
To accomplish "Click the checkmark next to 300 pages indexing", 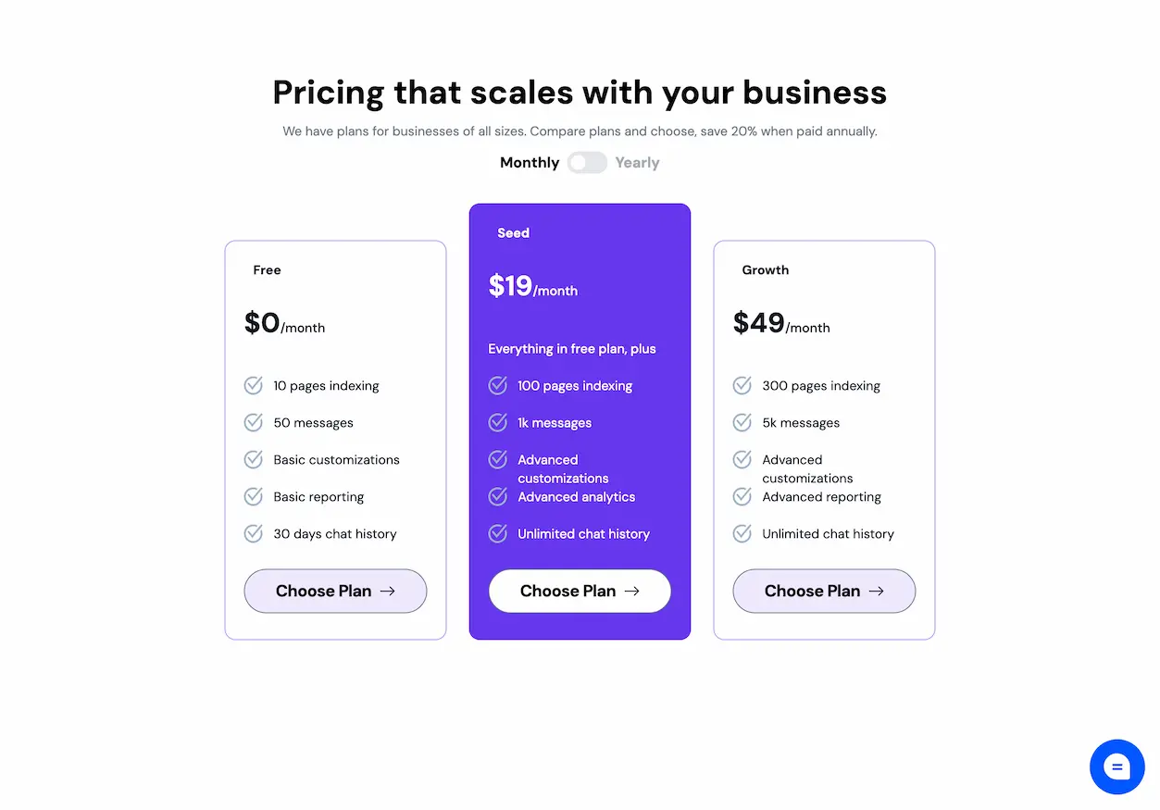I will (x=742, y=385).
